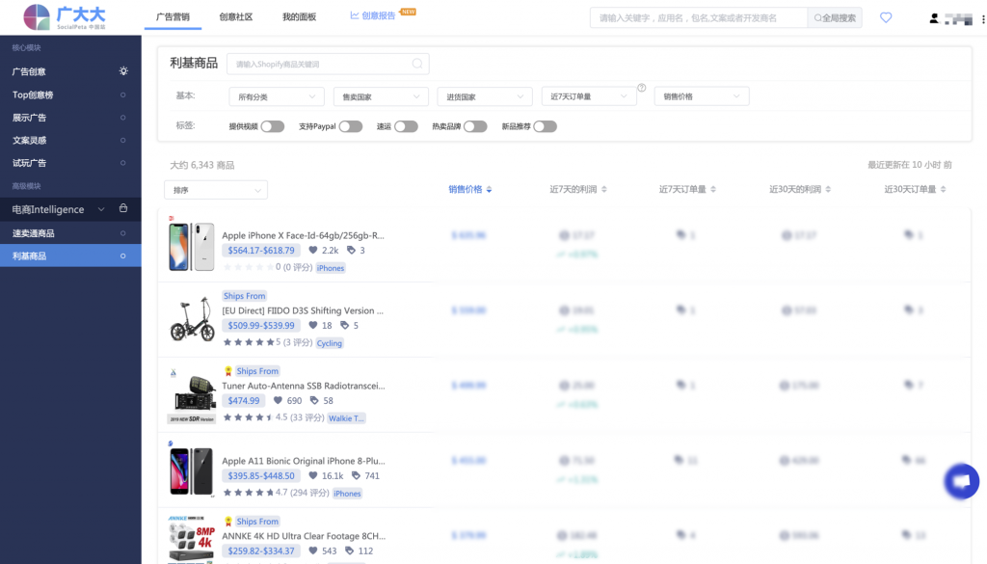This screenshot has height=564, width=987.
Task: Click the lock bag icon beside 电商Intelligence
Action: 123,208
